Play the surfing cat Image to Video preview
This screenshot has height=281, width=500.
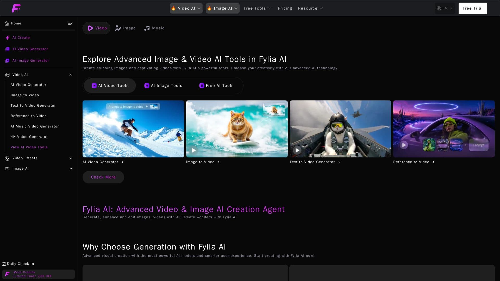click(193, 150)
